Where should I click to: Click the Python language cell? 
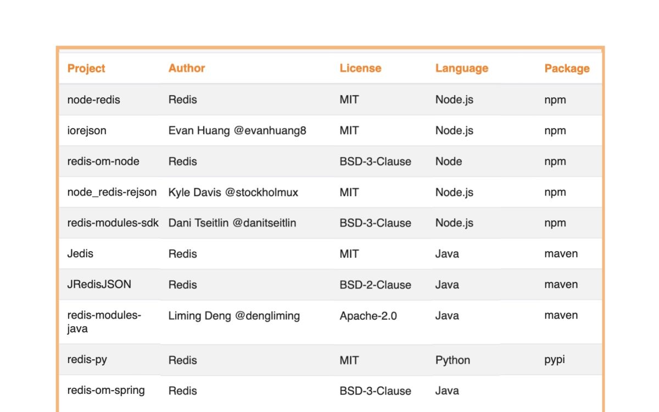453,360
